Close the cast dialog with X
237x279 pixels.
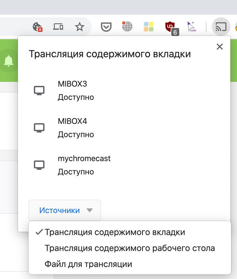pyautogui.click(x=220, y=47)
